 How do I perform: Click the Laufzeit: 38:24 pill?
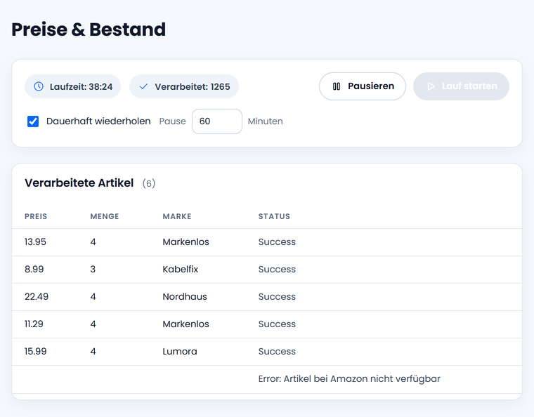[72, 86]
